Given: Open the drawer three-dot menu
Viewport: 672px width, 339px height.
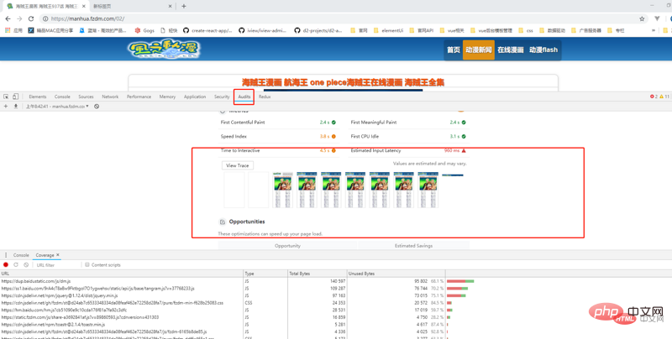Looking at the screenshot, I should [5, 255].
